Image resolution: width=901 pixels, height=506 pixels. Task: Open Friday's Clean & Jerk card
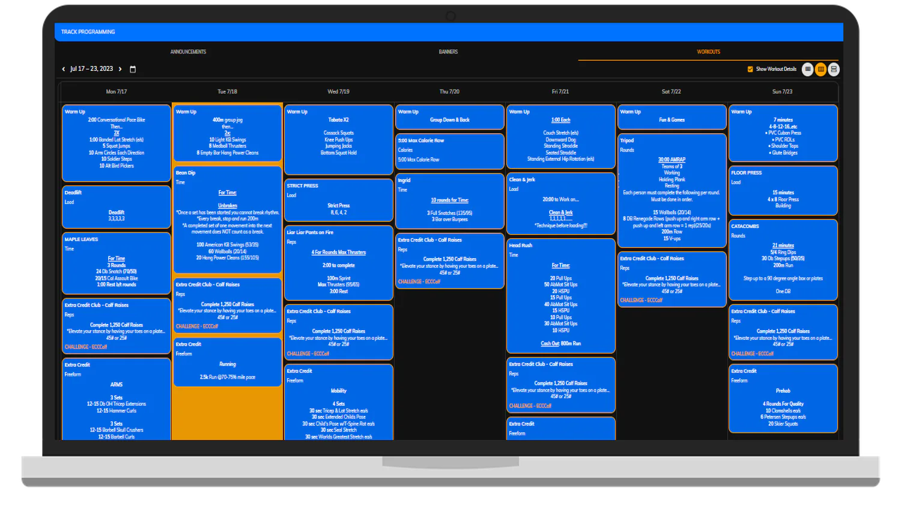point(561,203)
